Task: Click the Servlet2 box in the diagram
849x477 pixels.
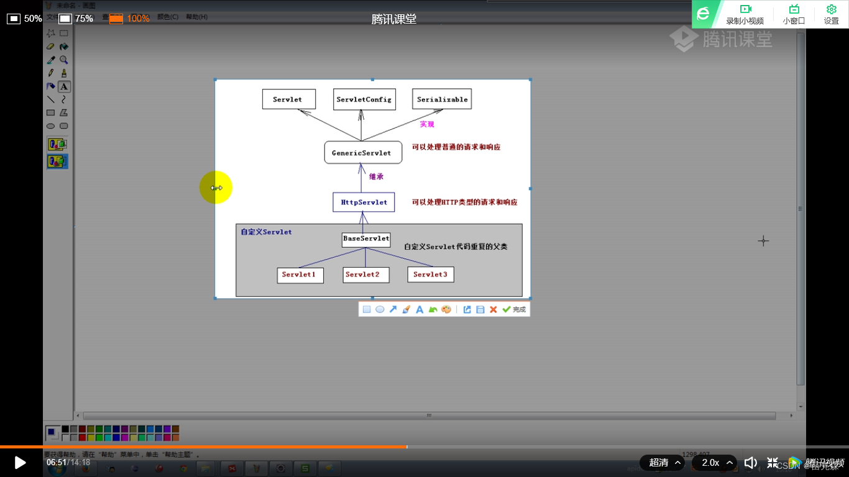Action: [x=366, y=275]
